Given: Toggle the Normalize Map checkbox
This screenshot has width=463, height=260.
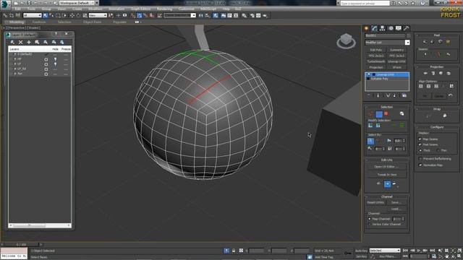Looking at the screenshot, I should point(420,165).
